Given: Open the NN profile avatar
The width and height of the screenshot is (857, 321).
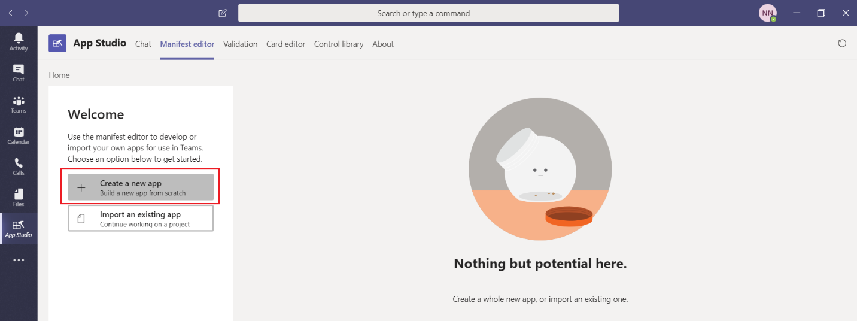Looking at the screenshot, I should (767, 13).
